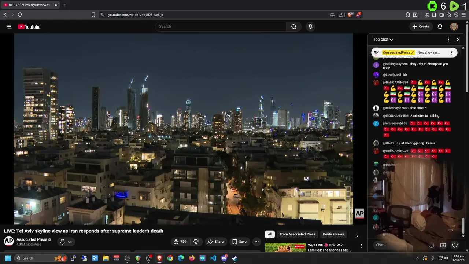The width and height of the screenshot is (469, 264).
Task: Open Brave Wallet icon
Action: pyautogui.click(x=442, y=15)
